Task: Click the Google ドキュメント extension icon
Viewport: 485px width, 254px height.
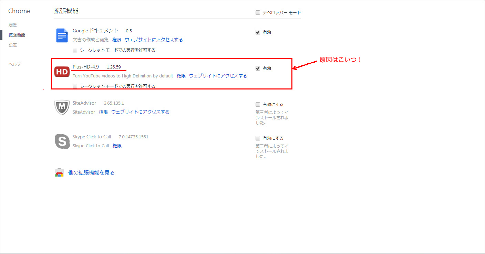Action: [x=62, y=35]
